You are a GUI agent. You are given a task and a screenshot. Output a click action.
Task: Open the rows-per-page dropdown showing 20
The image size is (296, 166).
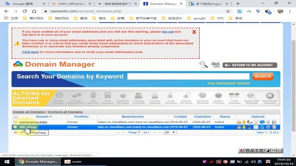coord(170,132)
